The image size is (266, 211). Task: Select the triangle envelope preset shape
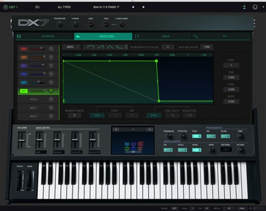(x=110, y=47)
